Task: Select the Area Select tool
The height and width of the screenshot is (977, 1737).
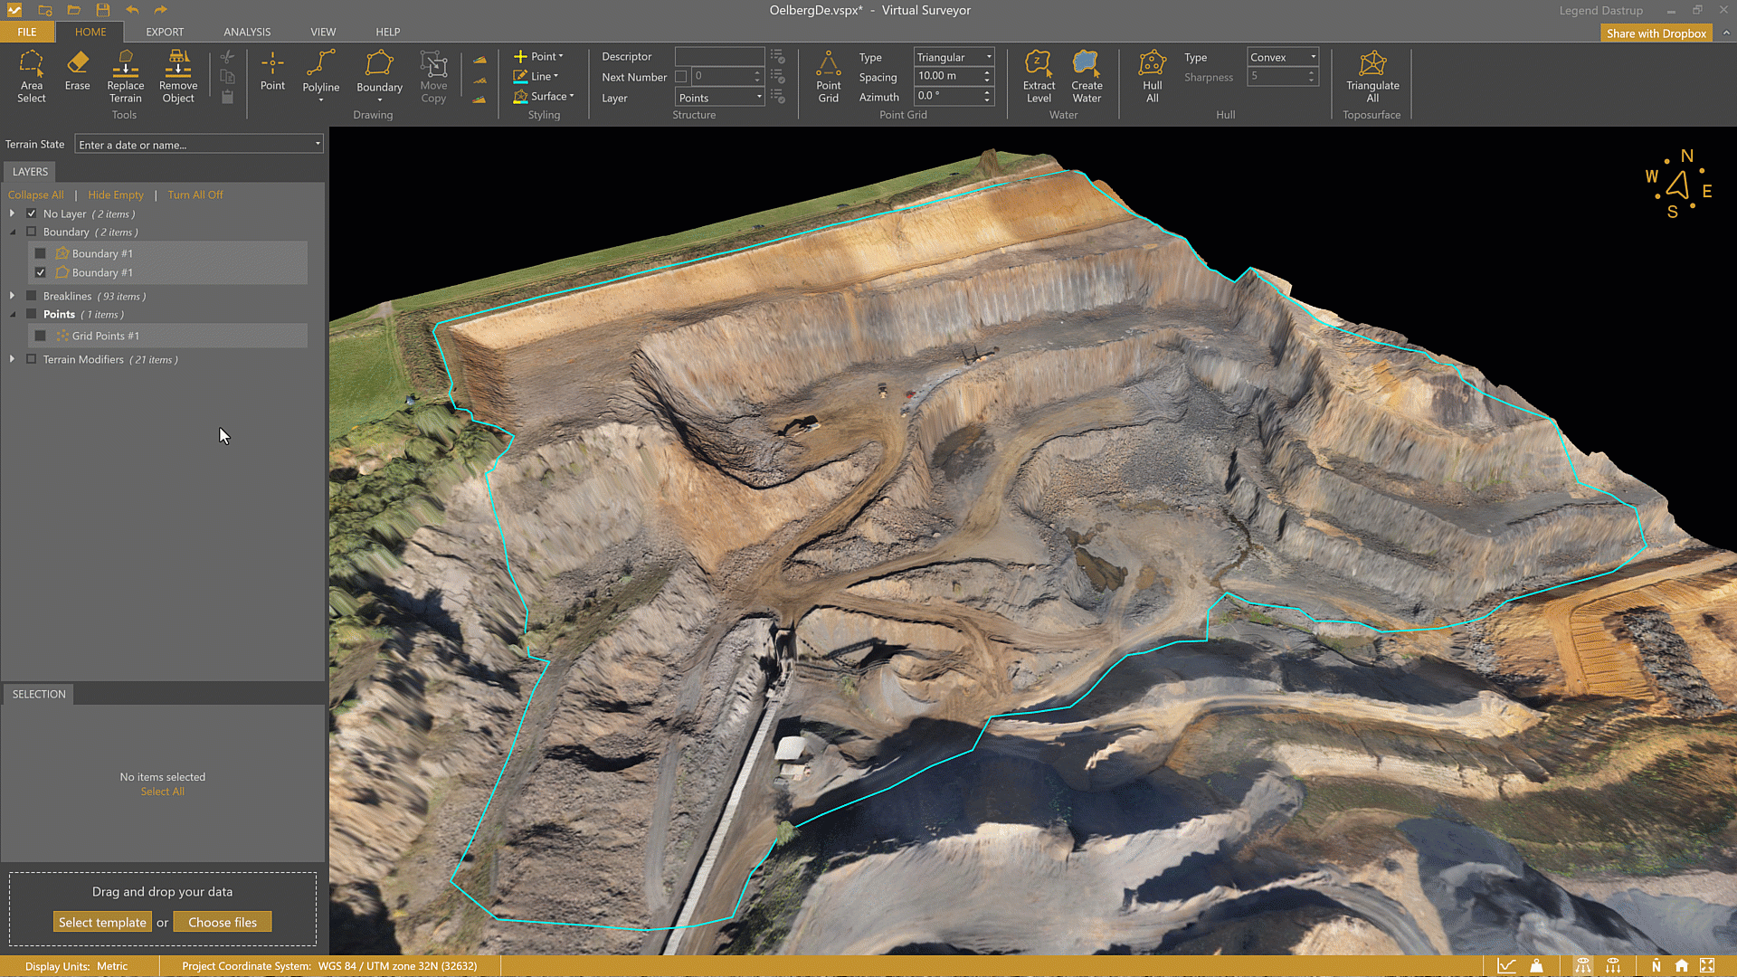Action: [x=31, y=76]
